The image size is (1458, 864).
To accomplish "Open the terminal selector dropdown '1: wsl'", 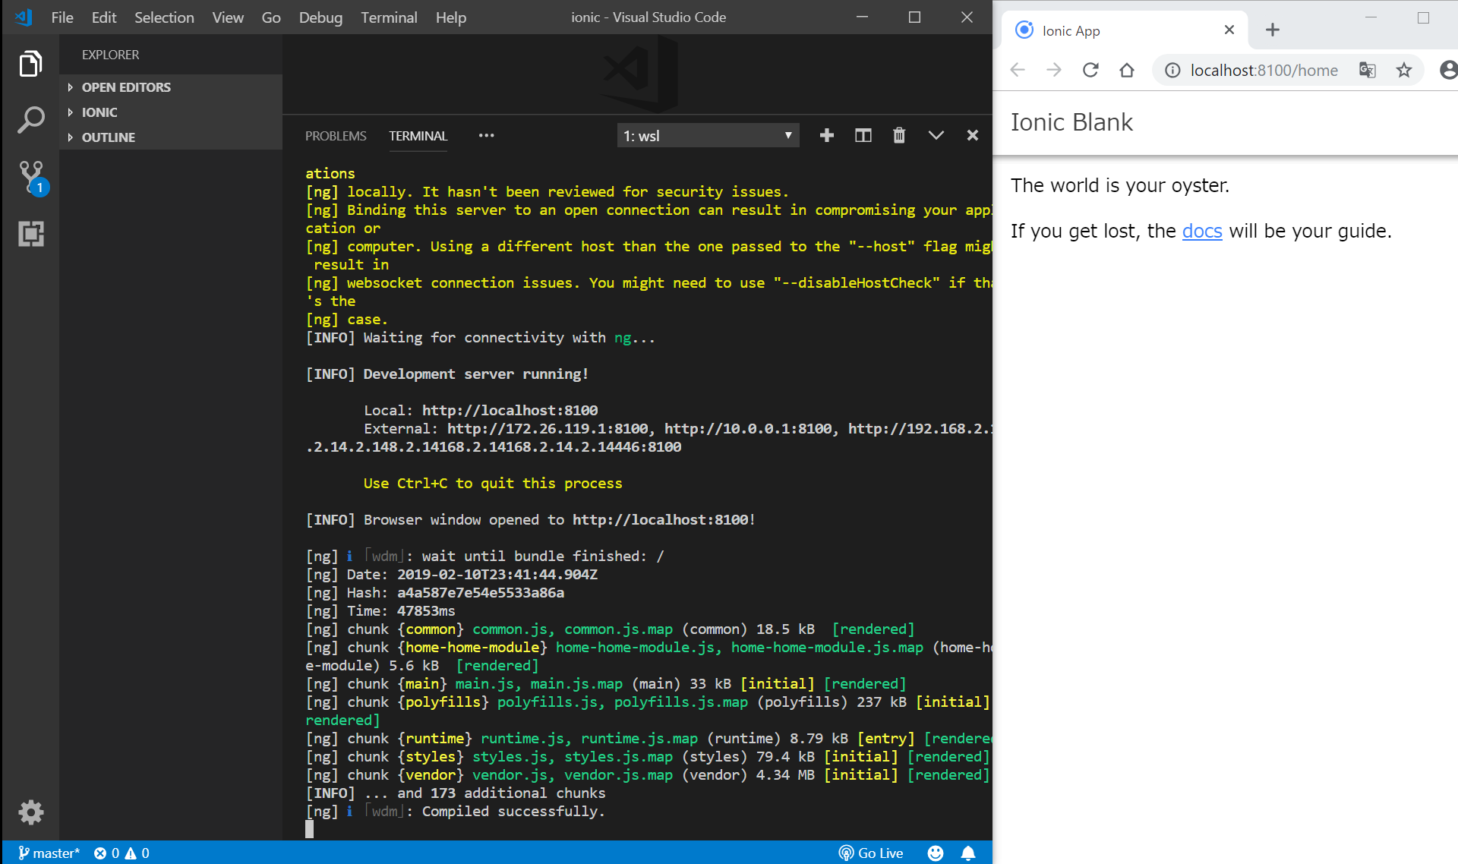I will (708, 136).
